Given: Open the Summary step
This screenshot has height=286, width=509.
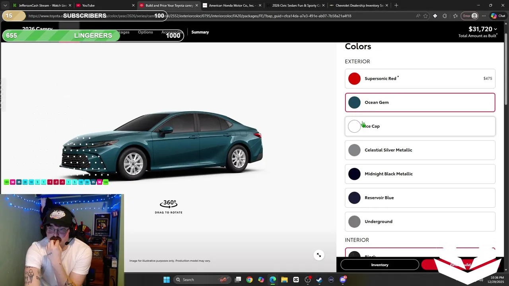Looking at the screenshot, I should pyautogui.click(x=200, y=32).
